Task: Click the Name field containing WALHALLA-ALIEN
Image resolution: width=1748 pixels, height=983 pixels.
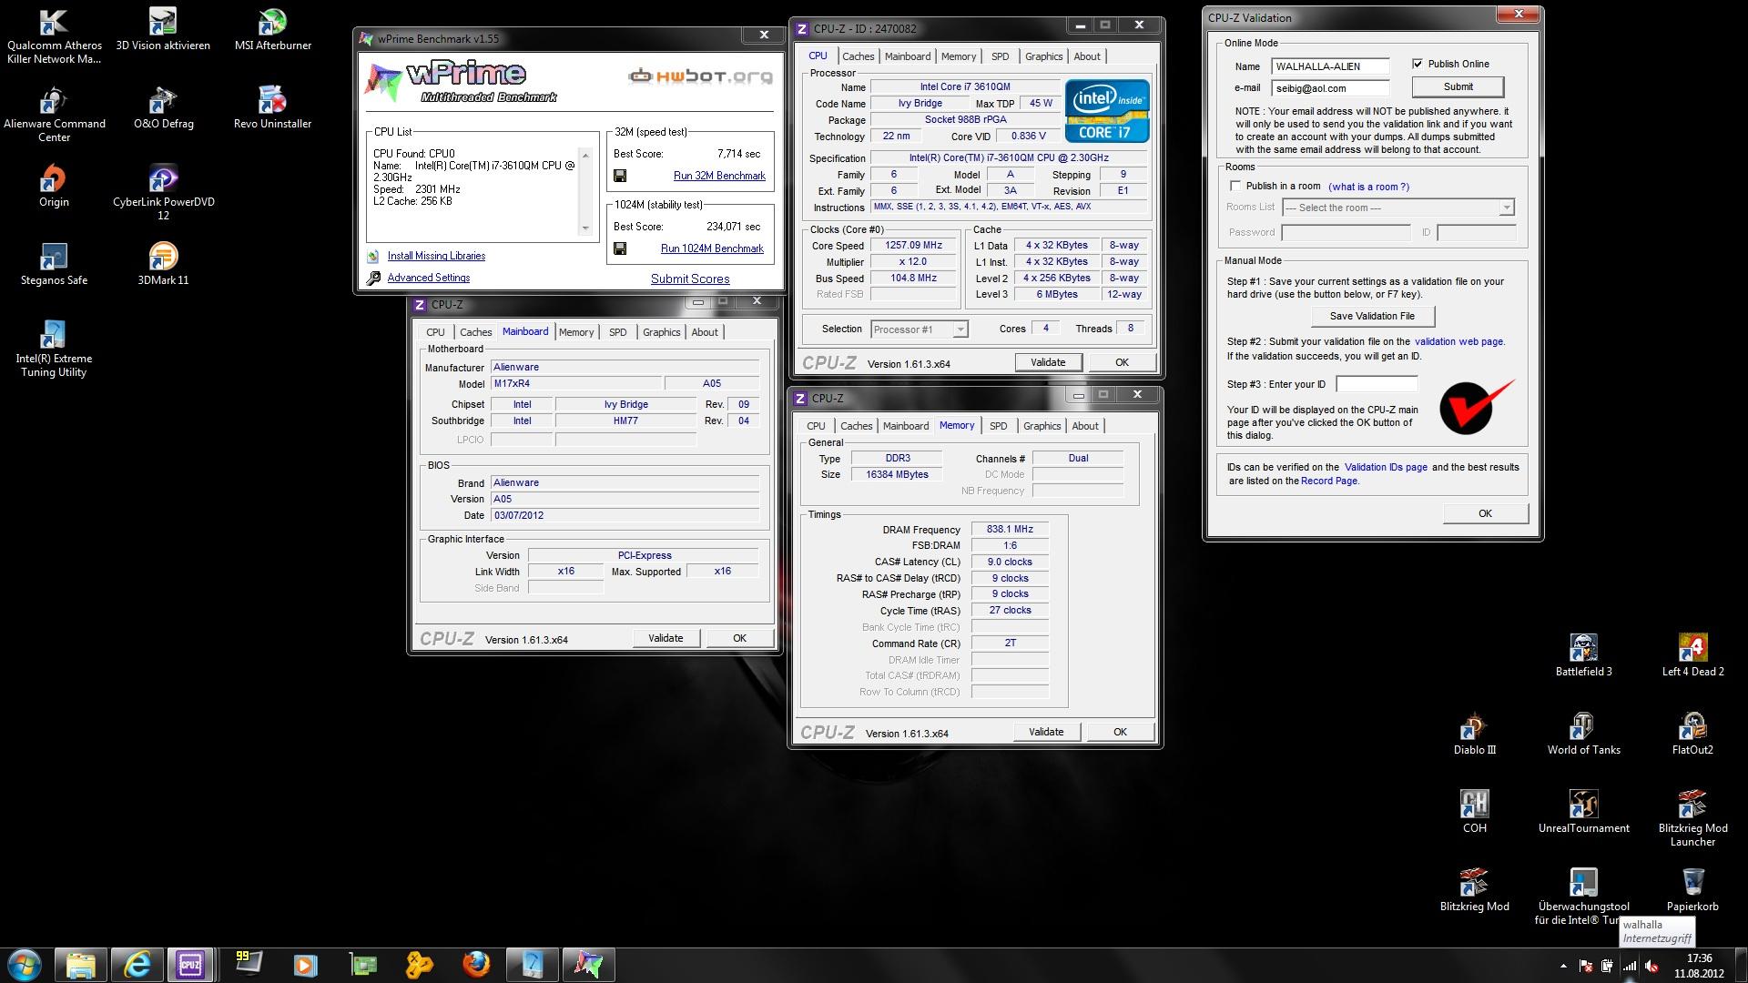Action: [x=1330, y=66]
